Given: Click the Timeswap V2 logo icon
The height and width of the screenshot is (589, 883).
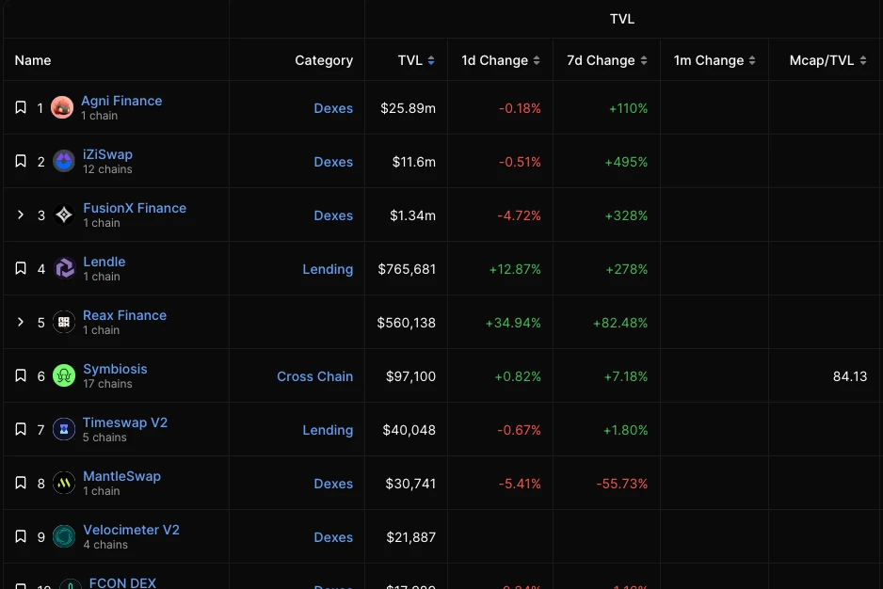Looking at the screenshot, I should point(64,429).
